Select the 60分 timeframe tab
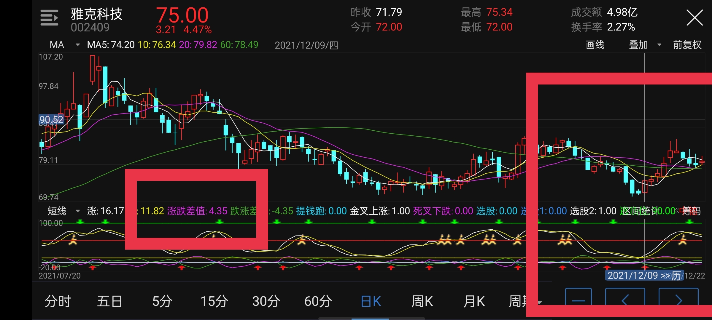 (318, 301)
